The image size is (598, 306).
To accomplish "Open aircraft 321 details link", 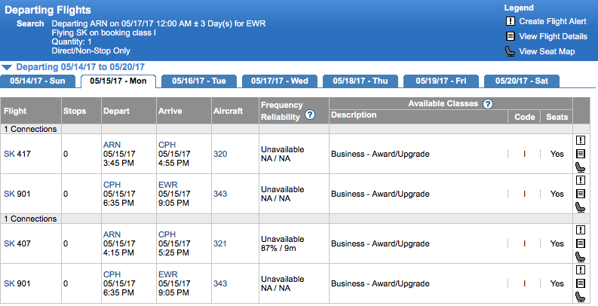I will pyautogui.click(x=220, y=243).
